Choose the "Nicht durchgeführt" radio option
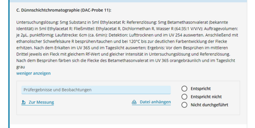 tap(184, 105)
